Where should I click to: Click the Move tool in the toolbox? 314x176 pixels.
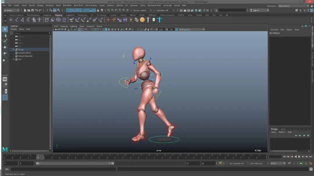pyautogui.click(x=5, y=47)
